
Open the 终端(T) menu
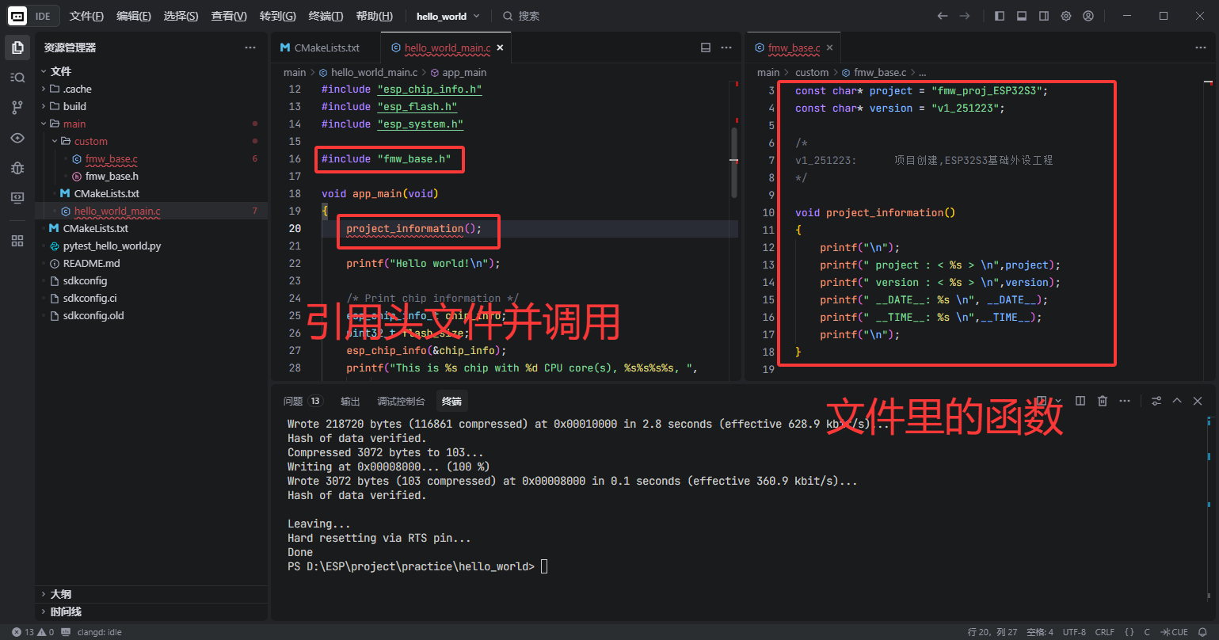click(x=326, y=16)
